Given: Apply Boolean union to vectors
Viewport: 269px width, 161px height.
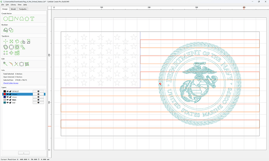Looking at the screenshot, I should [6, 30].
